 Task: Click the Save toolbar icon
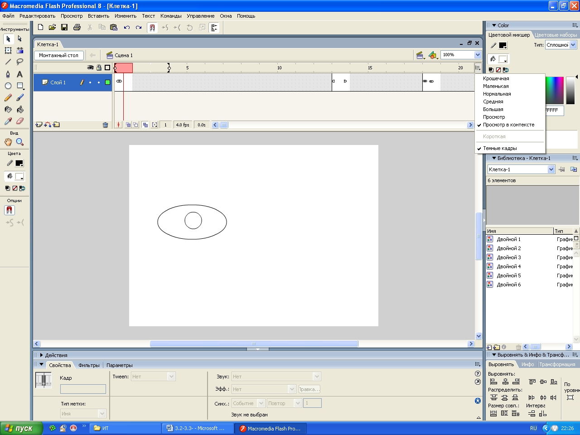pyautogui.click(x=64, y=27)
